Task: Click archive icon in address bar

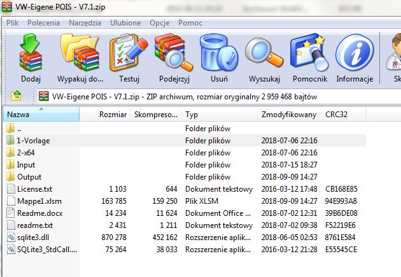Action: tap(44, 96)
